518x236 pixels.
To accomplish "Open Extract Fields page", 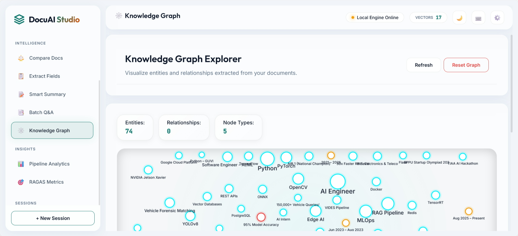I will point(52,76).
